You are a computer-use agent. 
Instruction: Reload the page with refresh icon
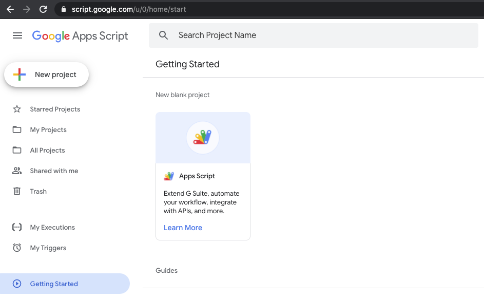tap(43, 9)
